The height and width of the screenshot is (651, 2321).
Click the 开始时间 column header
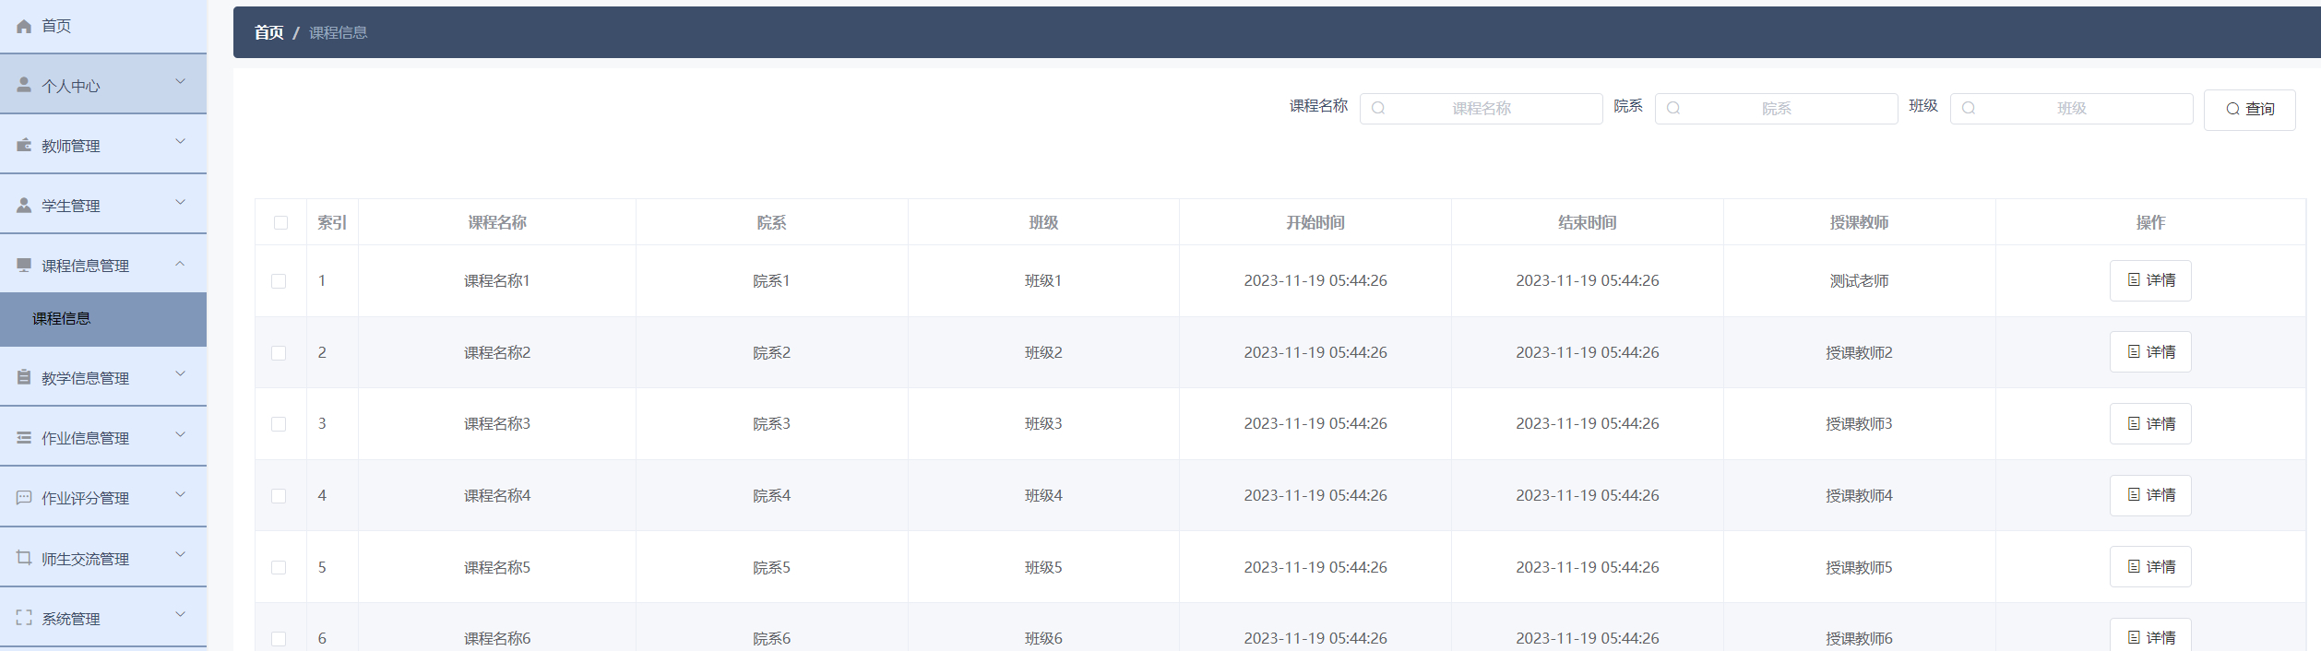coord(1315,222)
